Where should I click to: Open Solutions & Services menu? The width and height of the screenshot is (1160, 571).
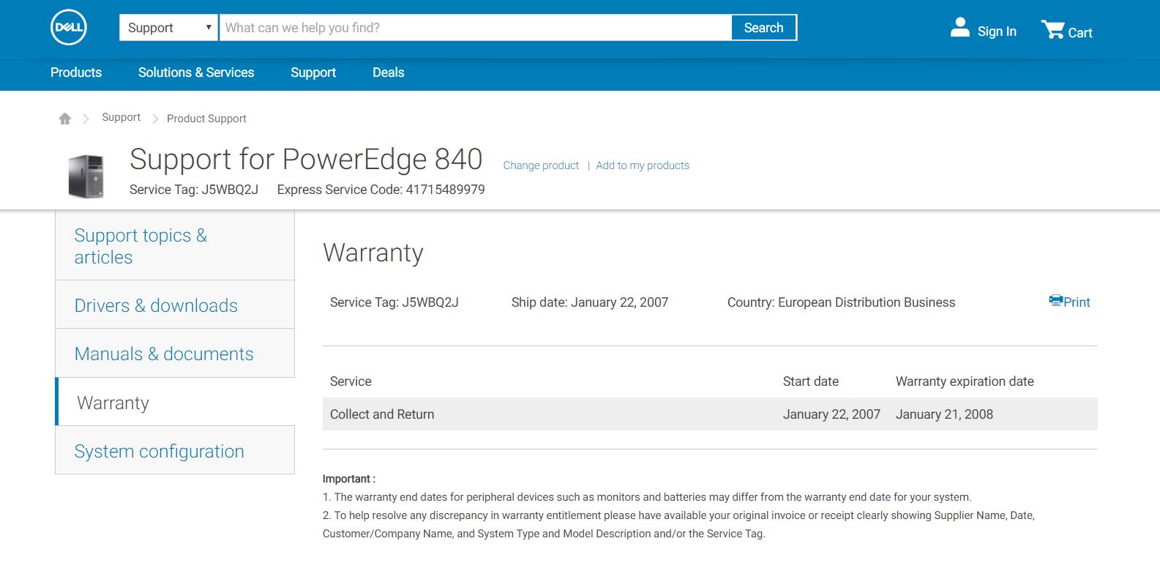point(196,72)
